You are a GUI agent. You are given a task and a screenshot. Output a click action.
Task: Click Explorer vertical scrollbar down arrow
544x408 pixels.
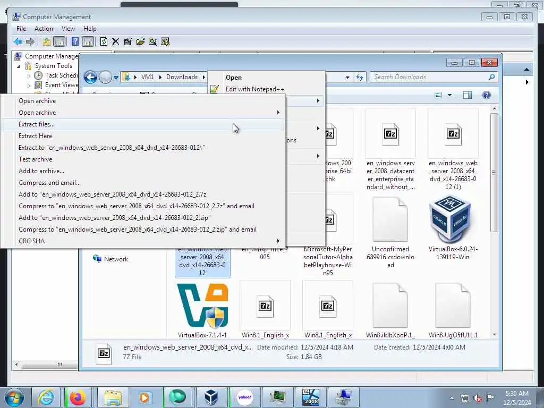495,335
